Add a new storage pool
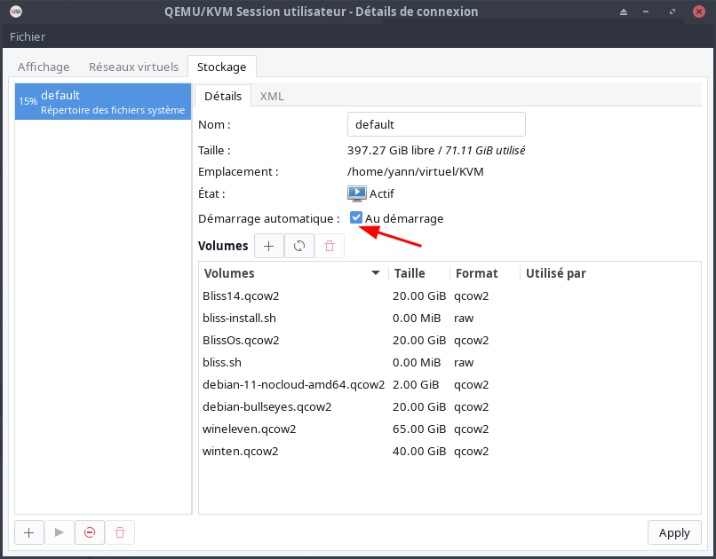The width and height of the screenshot is (716, 559). (29, 532)
